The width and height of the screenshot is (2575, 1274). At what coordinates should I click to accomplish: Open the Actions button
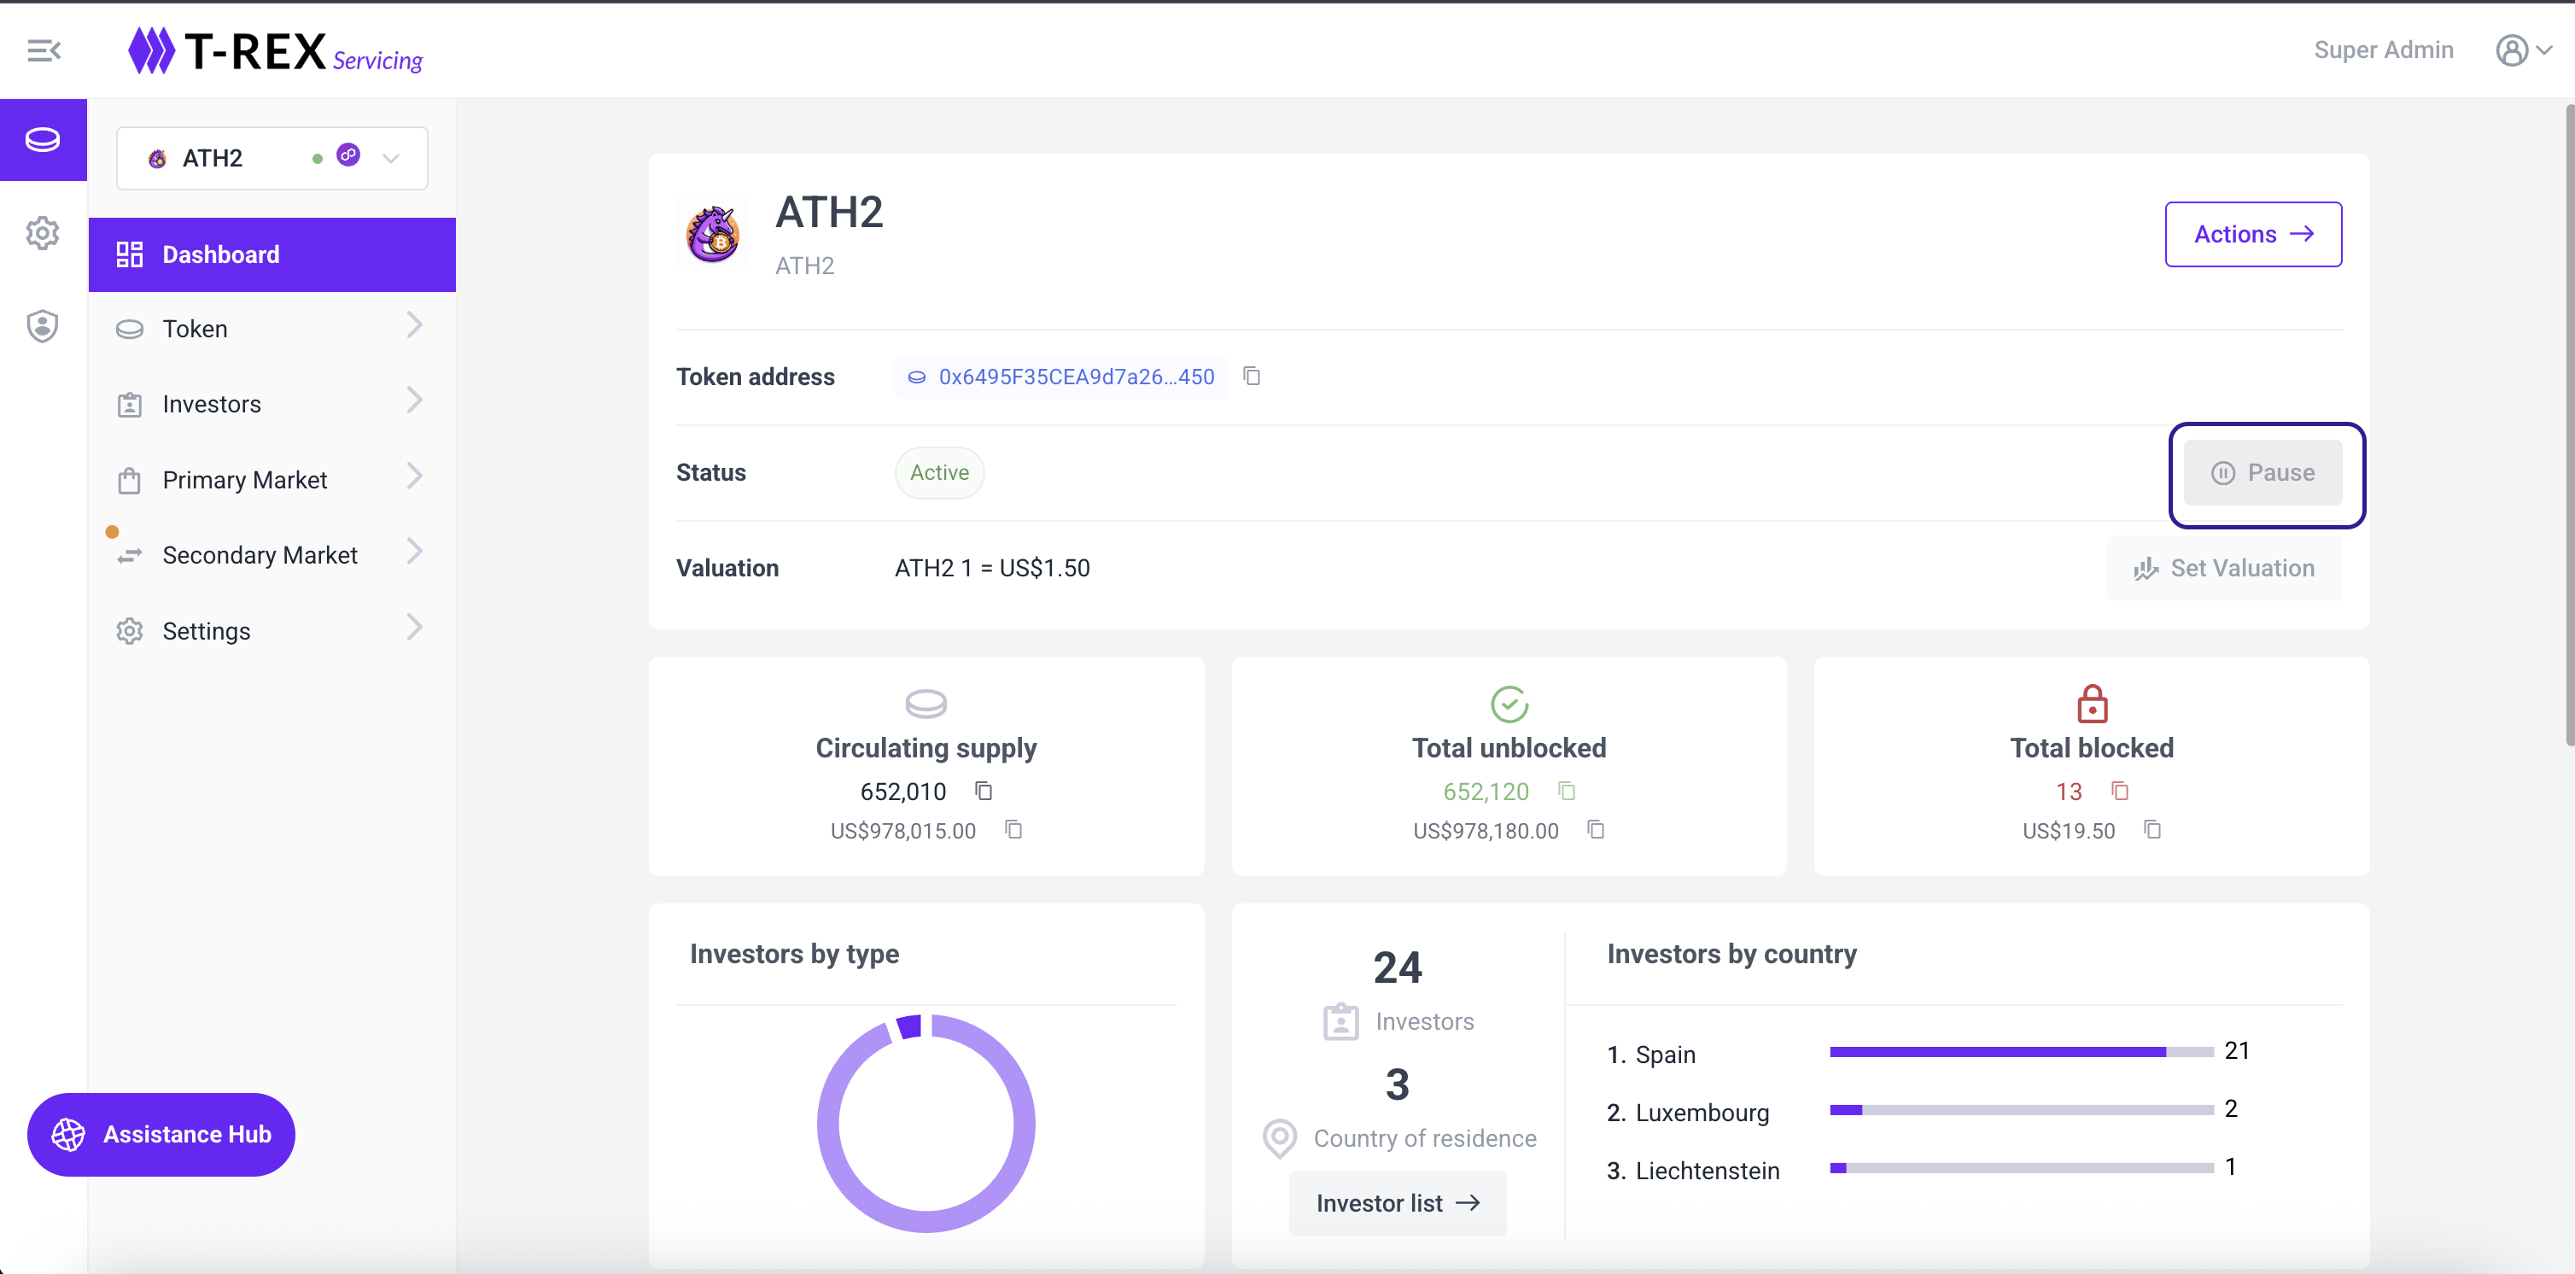[2253, 234]
